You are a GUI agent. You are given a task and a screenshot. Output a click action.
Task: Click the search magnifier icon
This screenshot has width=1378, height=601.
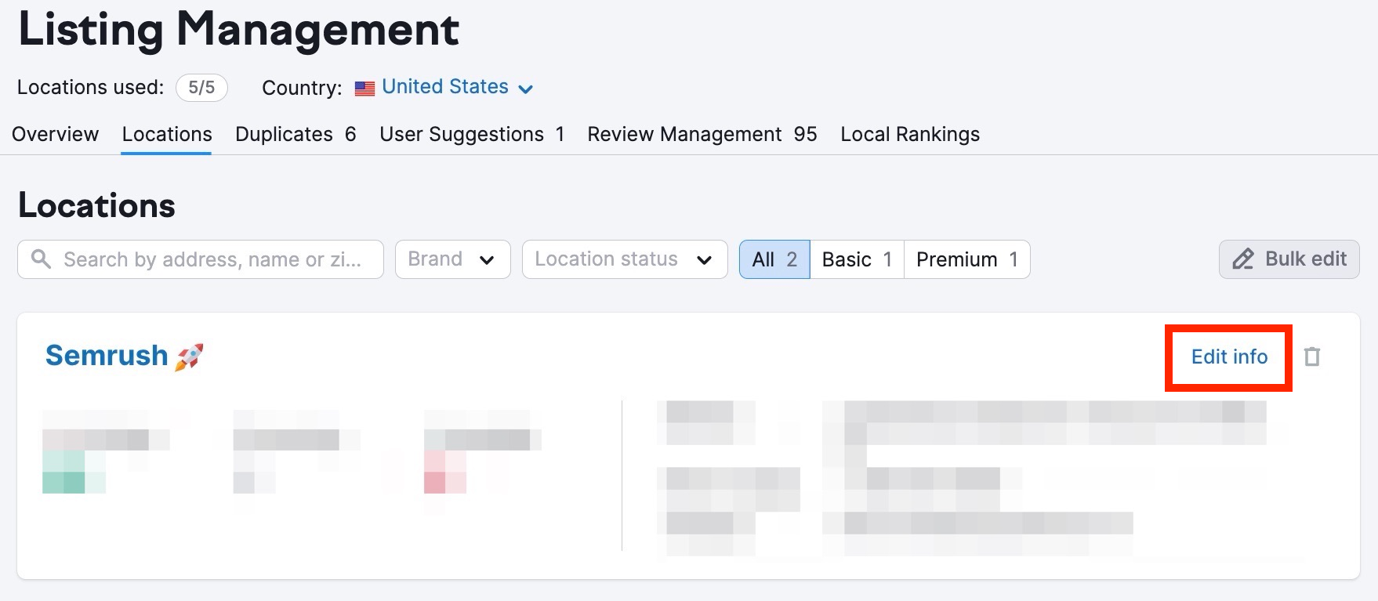[x=41, y=259]
